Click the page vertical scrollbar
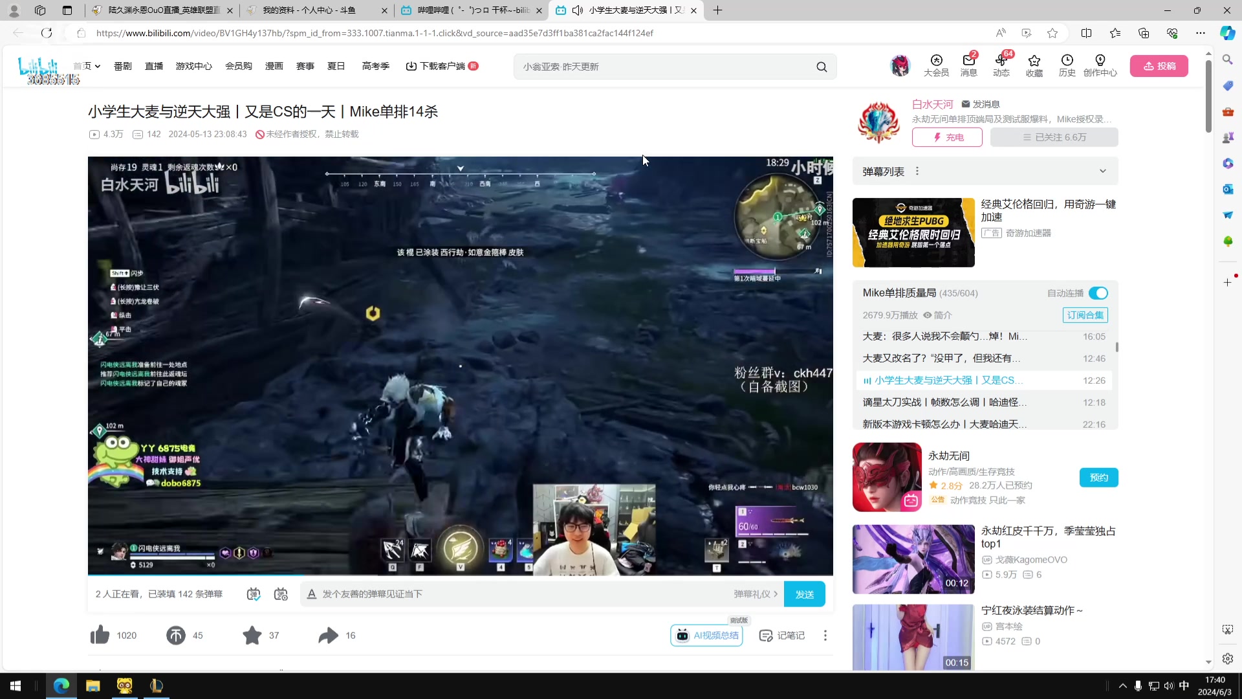This screenshot has height=699, width=1242. pyautogui.click(x=1208, y=97)
